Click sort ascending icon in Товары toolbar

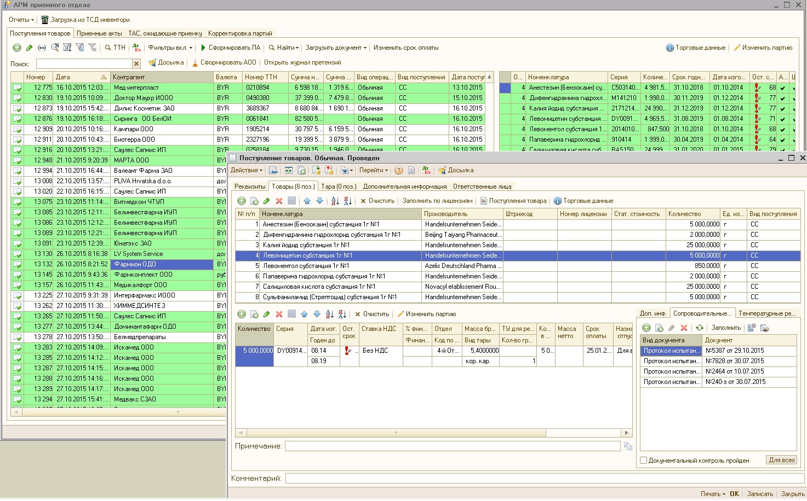335,201
